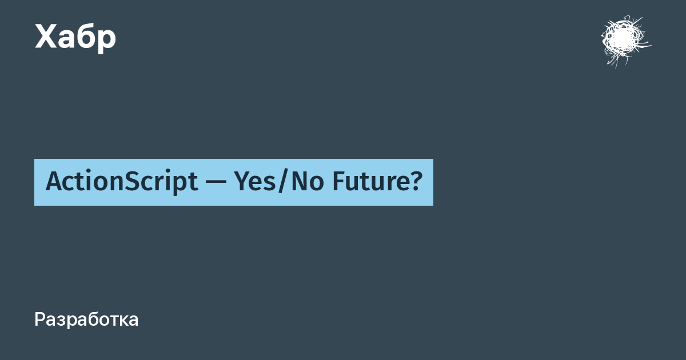Click the question mark ending the title
Image resolution: width=686 pixels, height=360 pixels.
pos(416,182)
